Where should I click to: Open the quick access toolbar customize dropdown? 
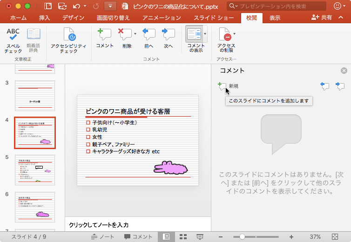[110, 7]
